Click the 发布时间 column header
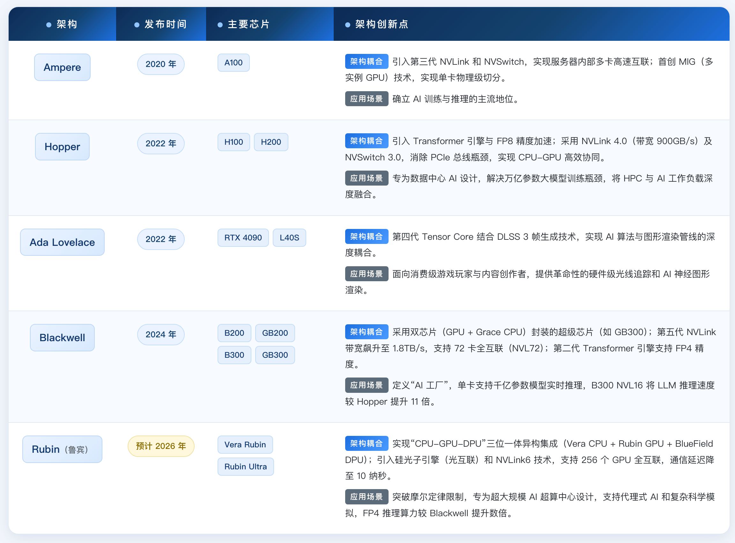The width and height of the screenshot is (735, 543). [x=161, y=24]
